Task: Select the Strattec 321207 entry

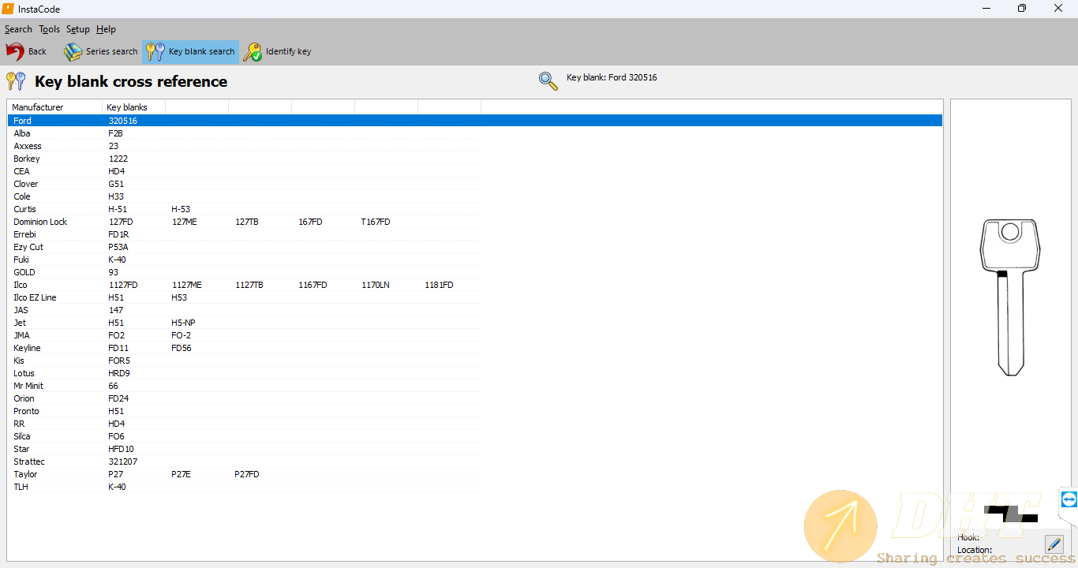Action: [123, 461]
